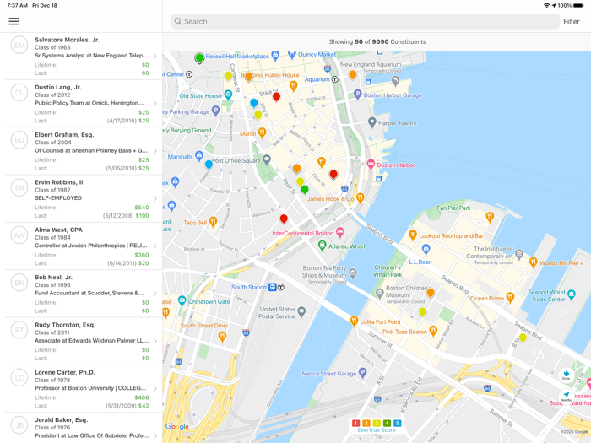Open constituent name Salvatore Morales, Jr.
This screenshot has height=443, width=591.
tap(67, 40)
